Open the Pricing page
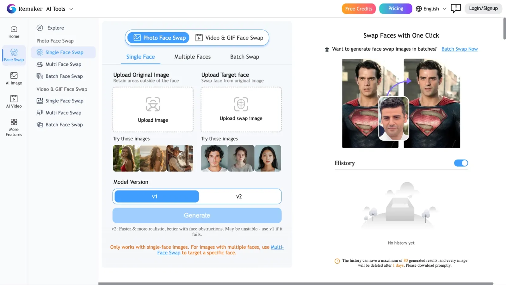Screen dimensions: 506x285 [x=396, y=9]
